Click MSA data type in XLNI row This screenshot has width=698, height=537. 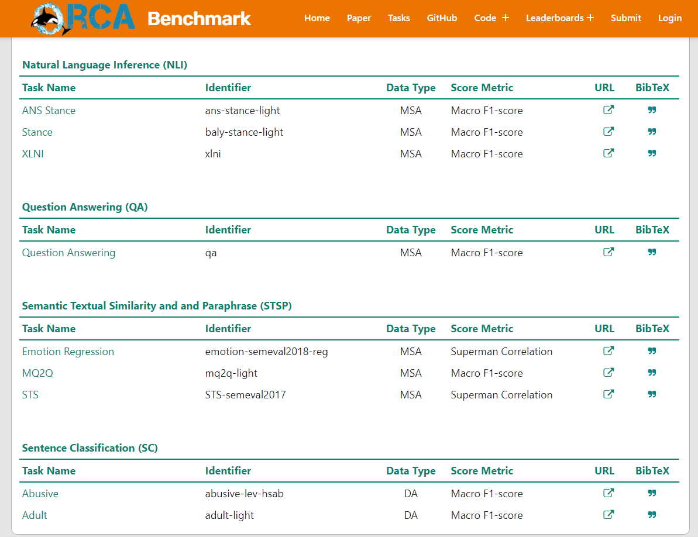pos(410,153)
